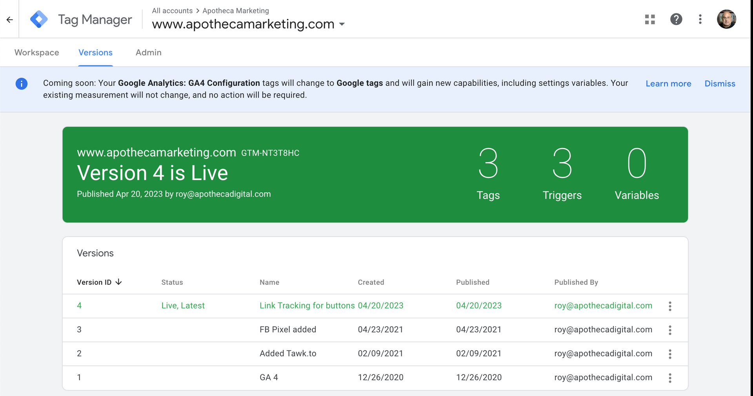Click version ID 1 cell

(x=79, y=377)
